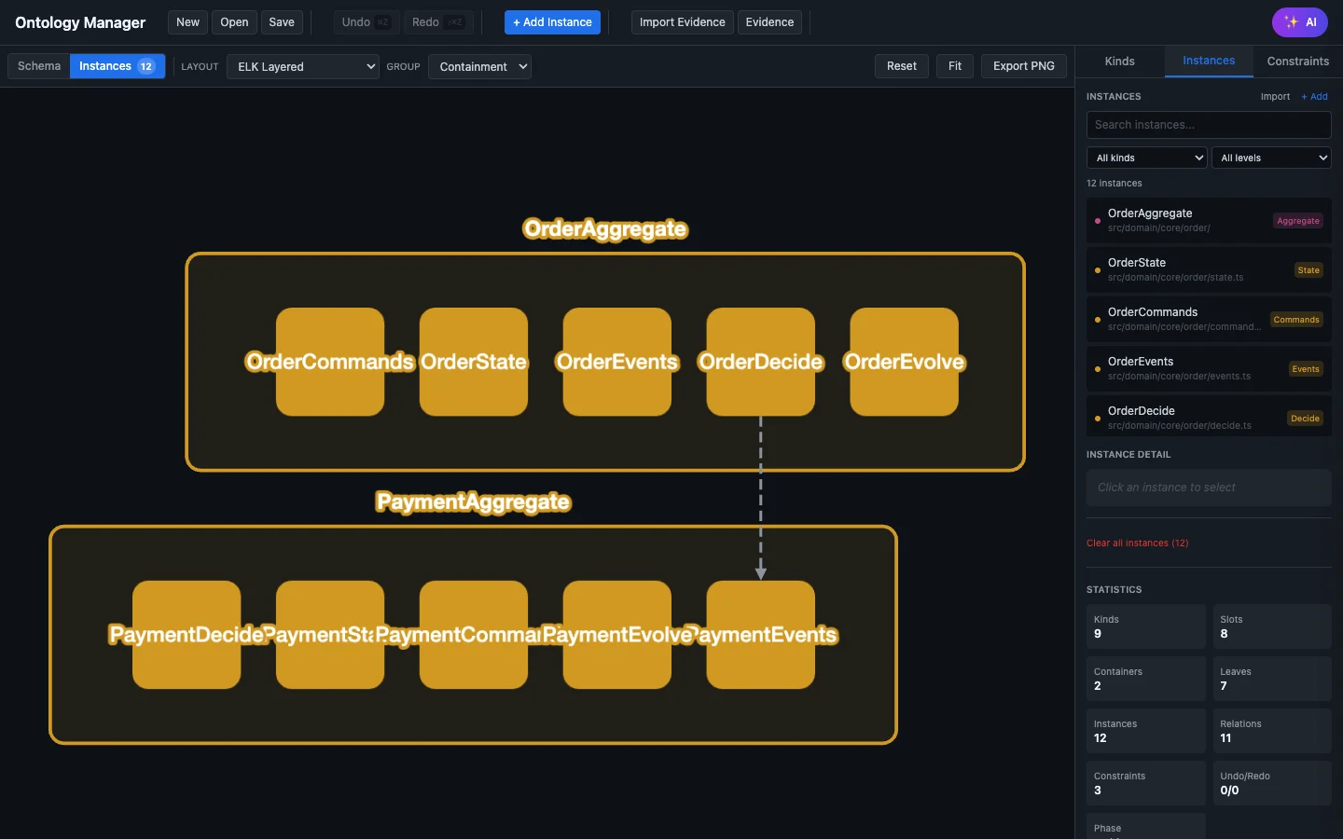Click the Events badge on OrderEvents
The height and width of the screenshot is (839, 1343).
click(x=1305, y=369)
